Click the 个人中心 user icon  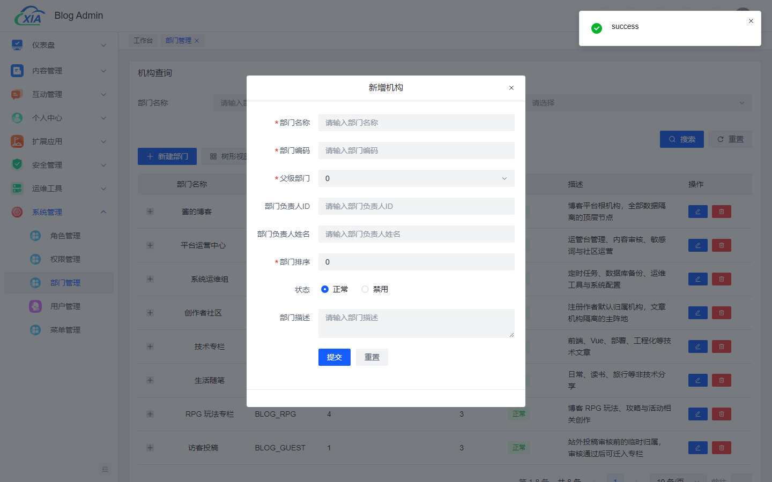point(17,118)
